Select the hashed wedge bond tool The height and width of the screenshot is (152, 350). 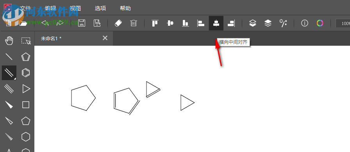pyautogui.click(x=9, y=137)
